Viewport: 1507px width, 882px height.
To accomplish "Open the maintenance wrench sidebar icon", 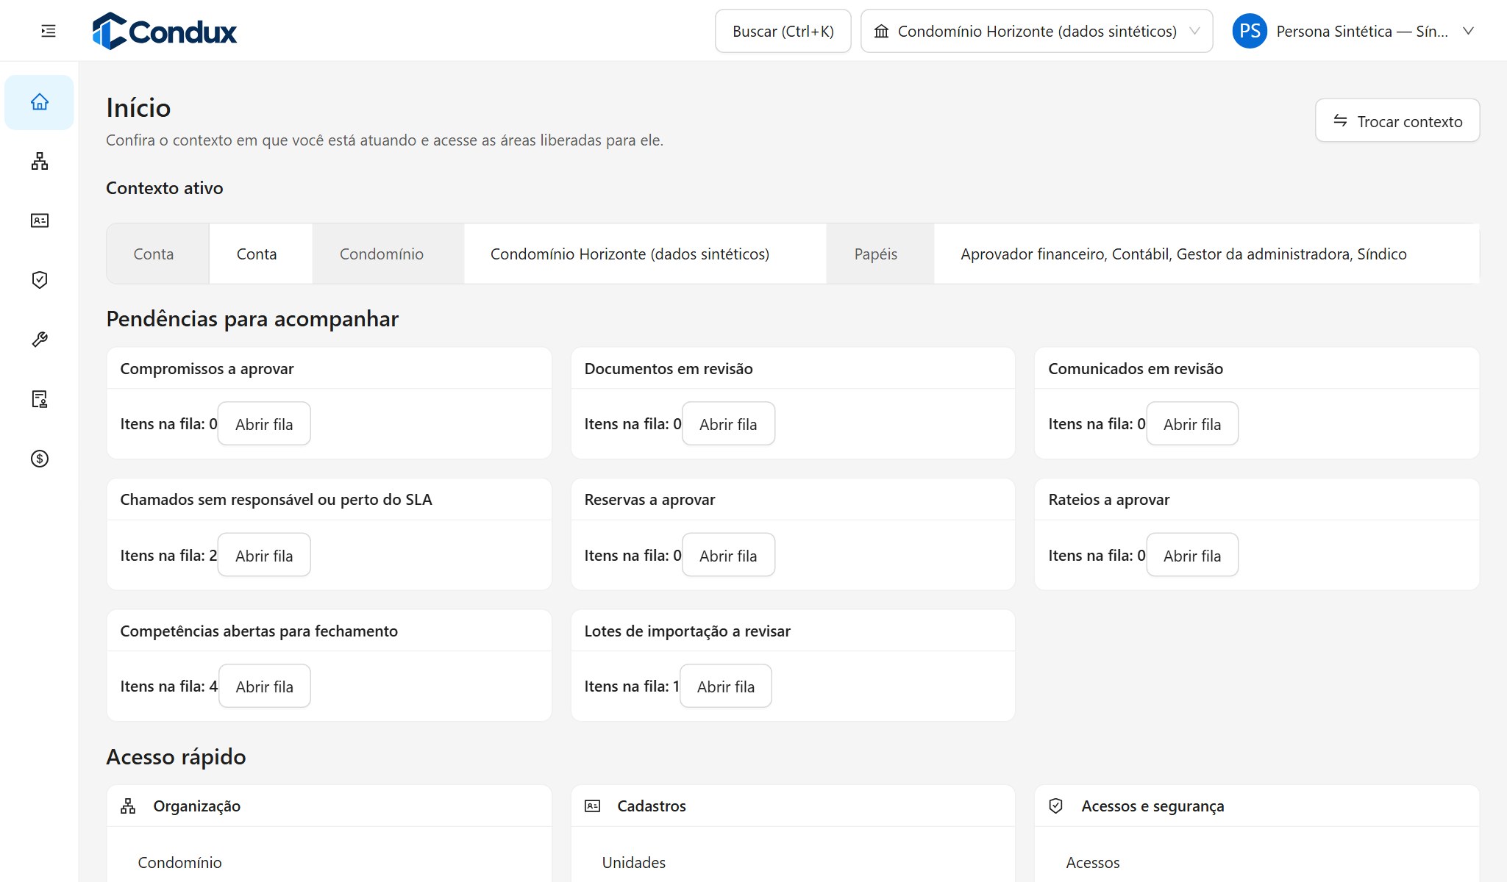I will point(40,340).
